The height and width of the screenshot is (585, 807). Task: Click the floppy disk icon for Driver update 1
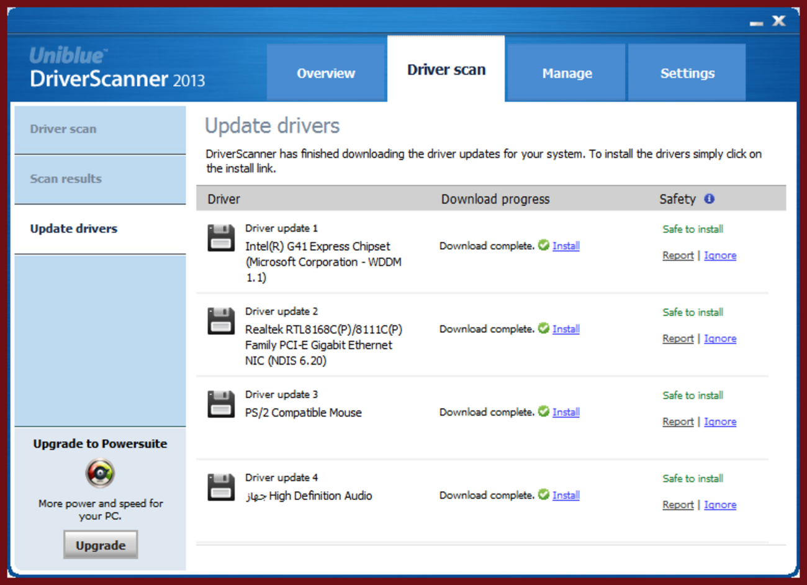coord(220,238)
